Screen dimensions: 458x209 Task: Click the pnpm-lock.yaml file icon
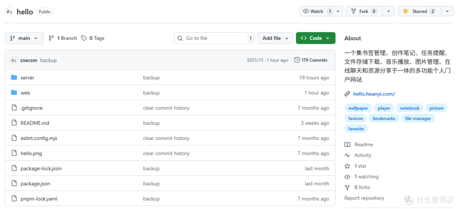tap(14, 199)
